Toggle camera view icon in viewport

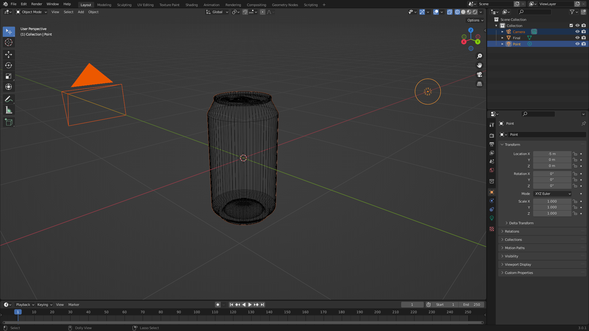(479, 74)
